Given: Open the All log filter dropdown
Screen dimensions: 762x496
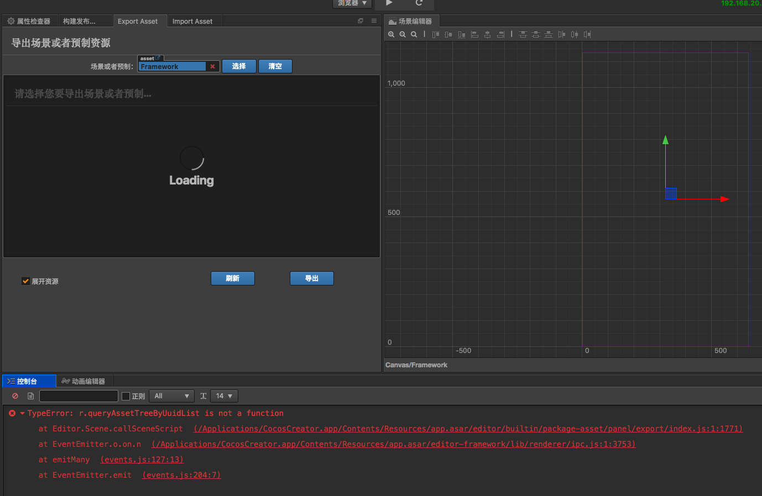Looking at the screenshot, I should point(172,396).
